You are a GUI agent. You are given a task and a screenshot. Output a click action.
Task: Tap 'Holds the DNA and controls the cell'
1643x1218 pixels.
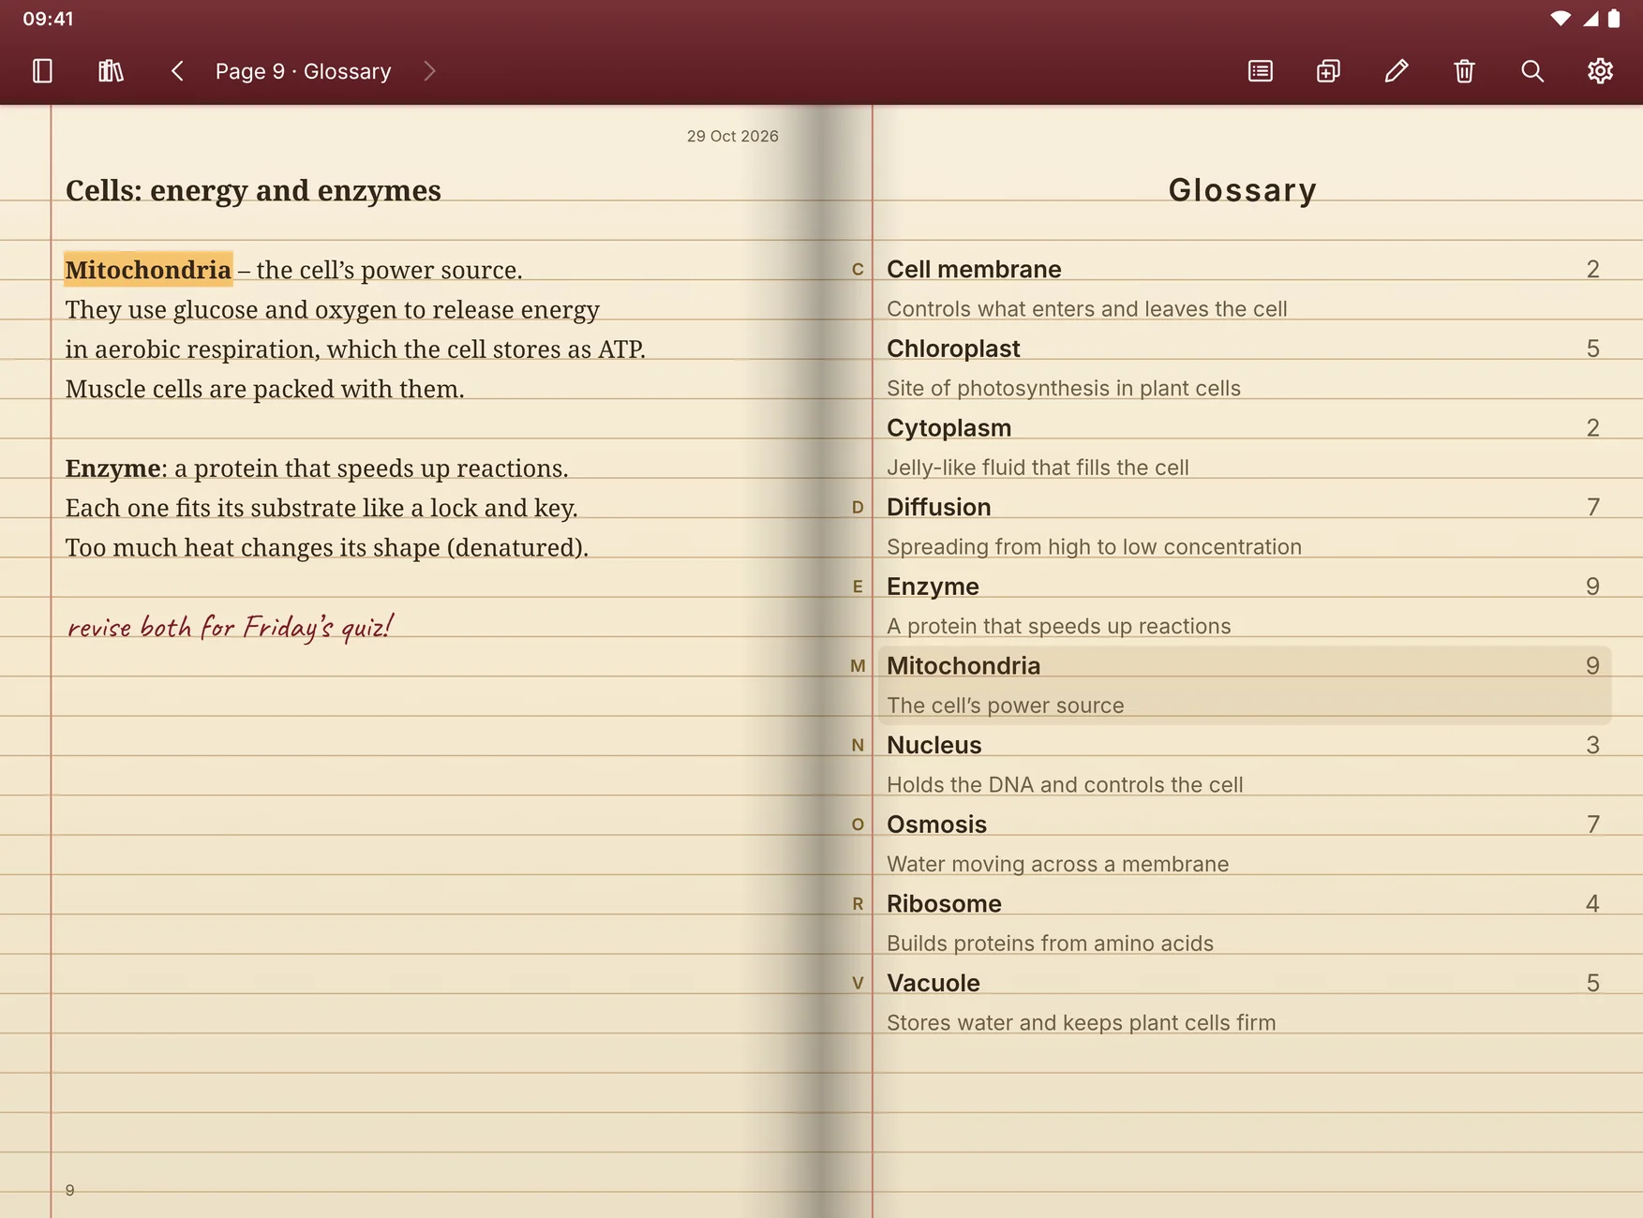1065,785
